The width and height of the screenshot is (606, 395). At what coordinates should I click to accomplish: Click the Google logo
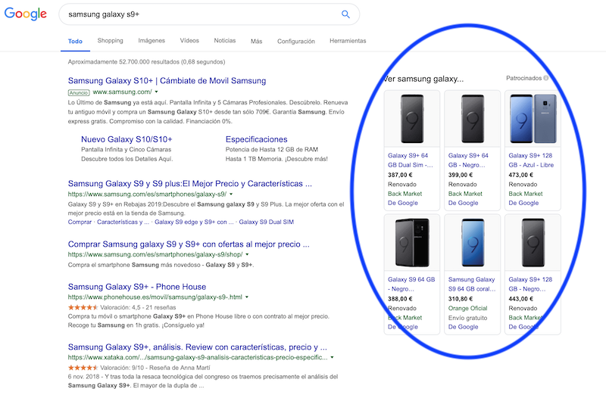(x=26, y=14)
